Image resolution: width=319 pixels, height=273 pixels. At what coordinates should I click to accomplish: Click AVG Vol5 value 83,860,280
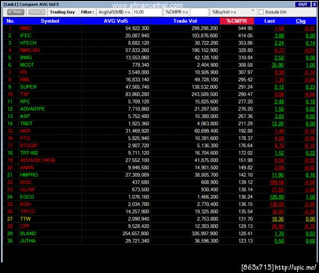pyautogui.click(x=137, y=94)
